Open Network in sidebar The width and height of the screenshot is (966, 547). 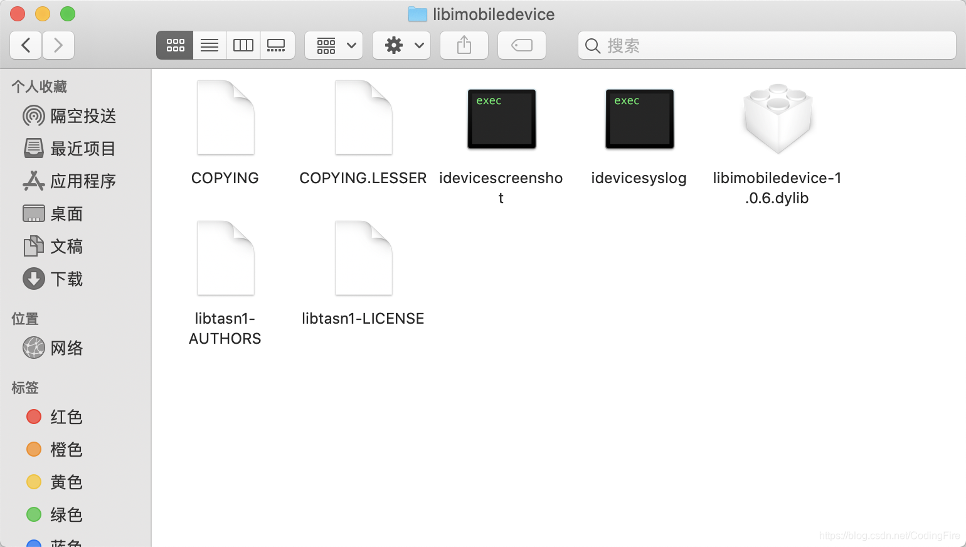(75, 348)
